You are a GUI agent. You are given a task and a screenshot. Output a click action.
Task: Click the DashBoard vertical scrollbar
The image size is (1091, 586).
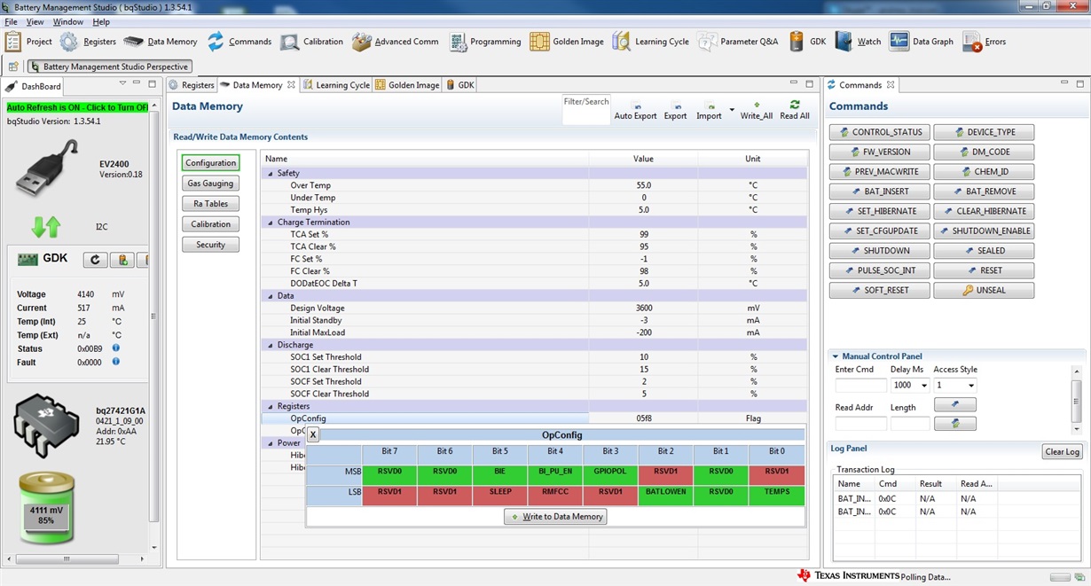click(x=154, y=316)
